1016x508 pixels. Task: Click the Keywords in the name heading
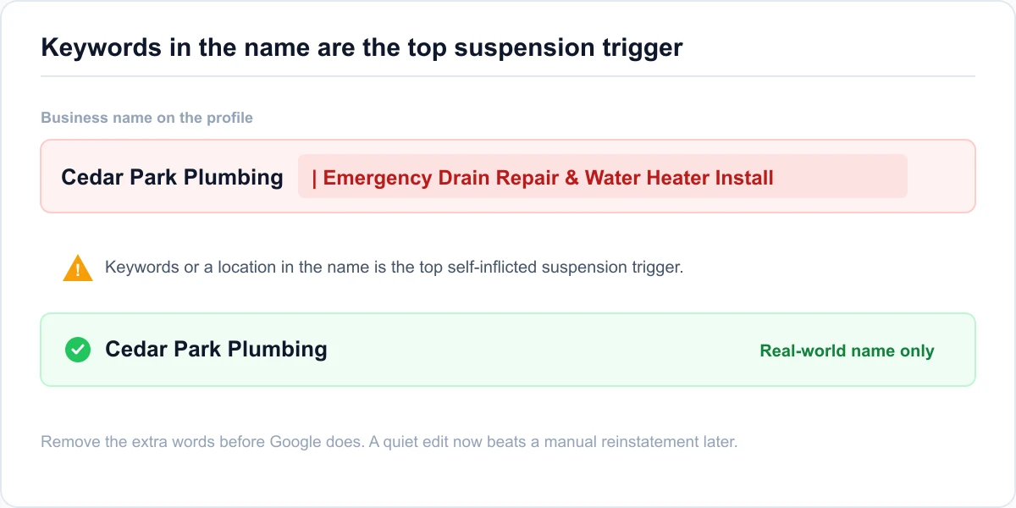coord(362,47)
